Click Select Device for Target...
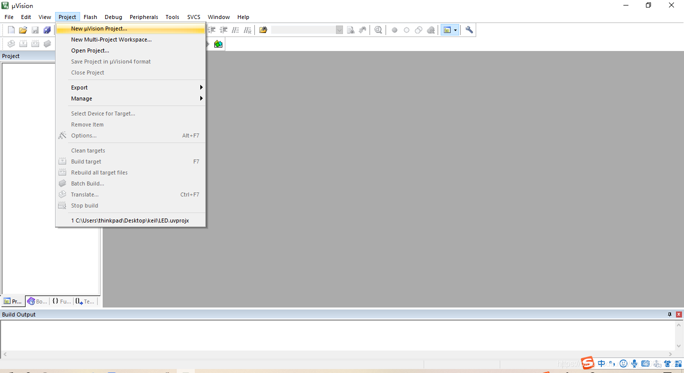The image size is (684, 373). (x=131, y=113)
